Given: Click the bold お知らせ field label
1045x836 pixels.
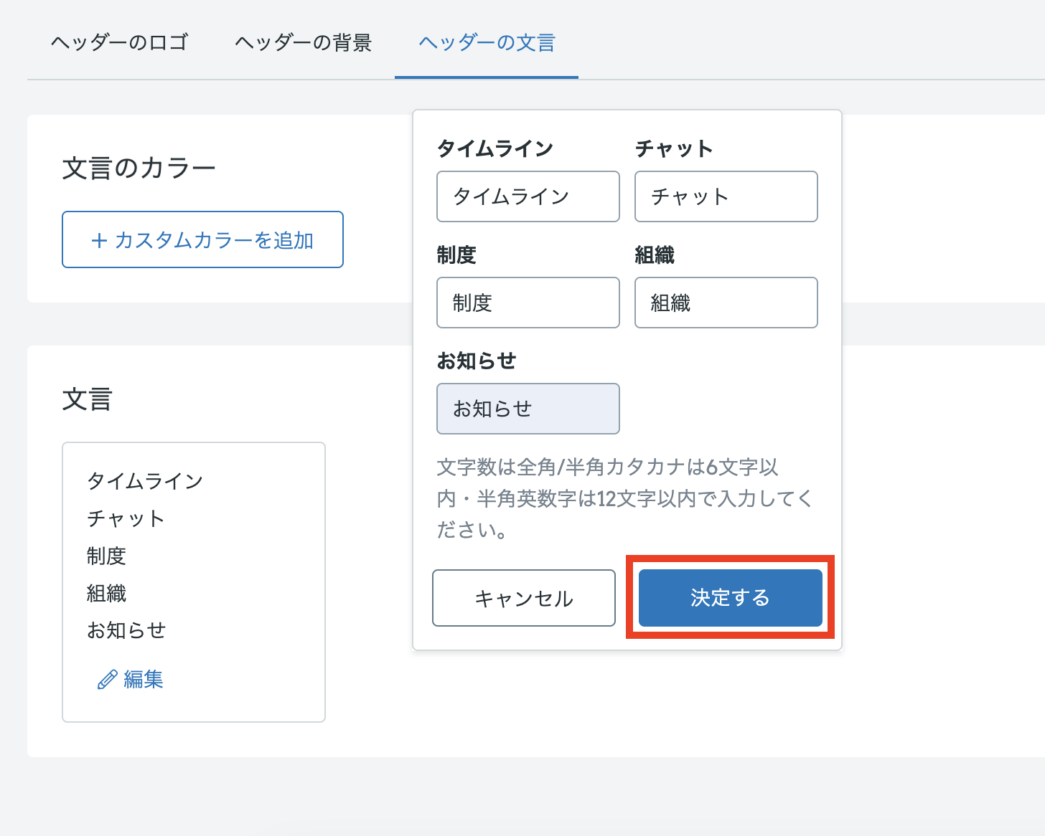Looking at the screenshot, I should pyautogui.click(x=477, y=361).
